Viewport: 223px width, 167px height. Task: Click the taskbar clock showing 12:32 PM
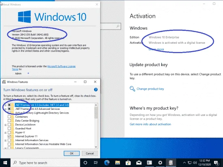(204, 163)
